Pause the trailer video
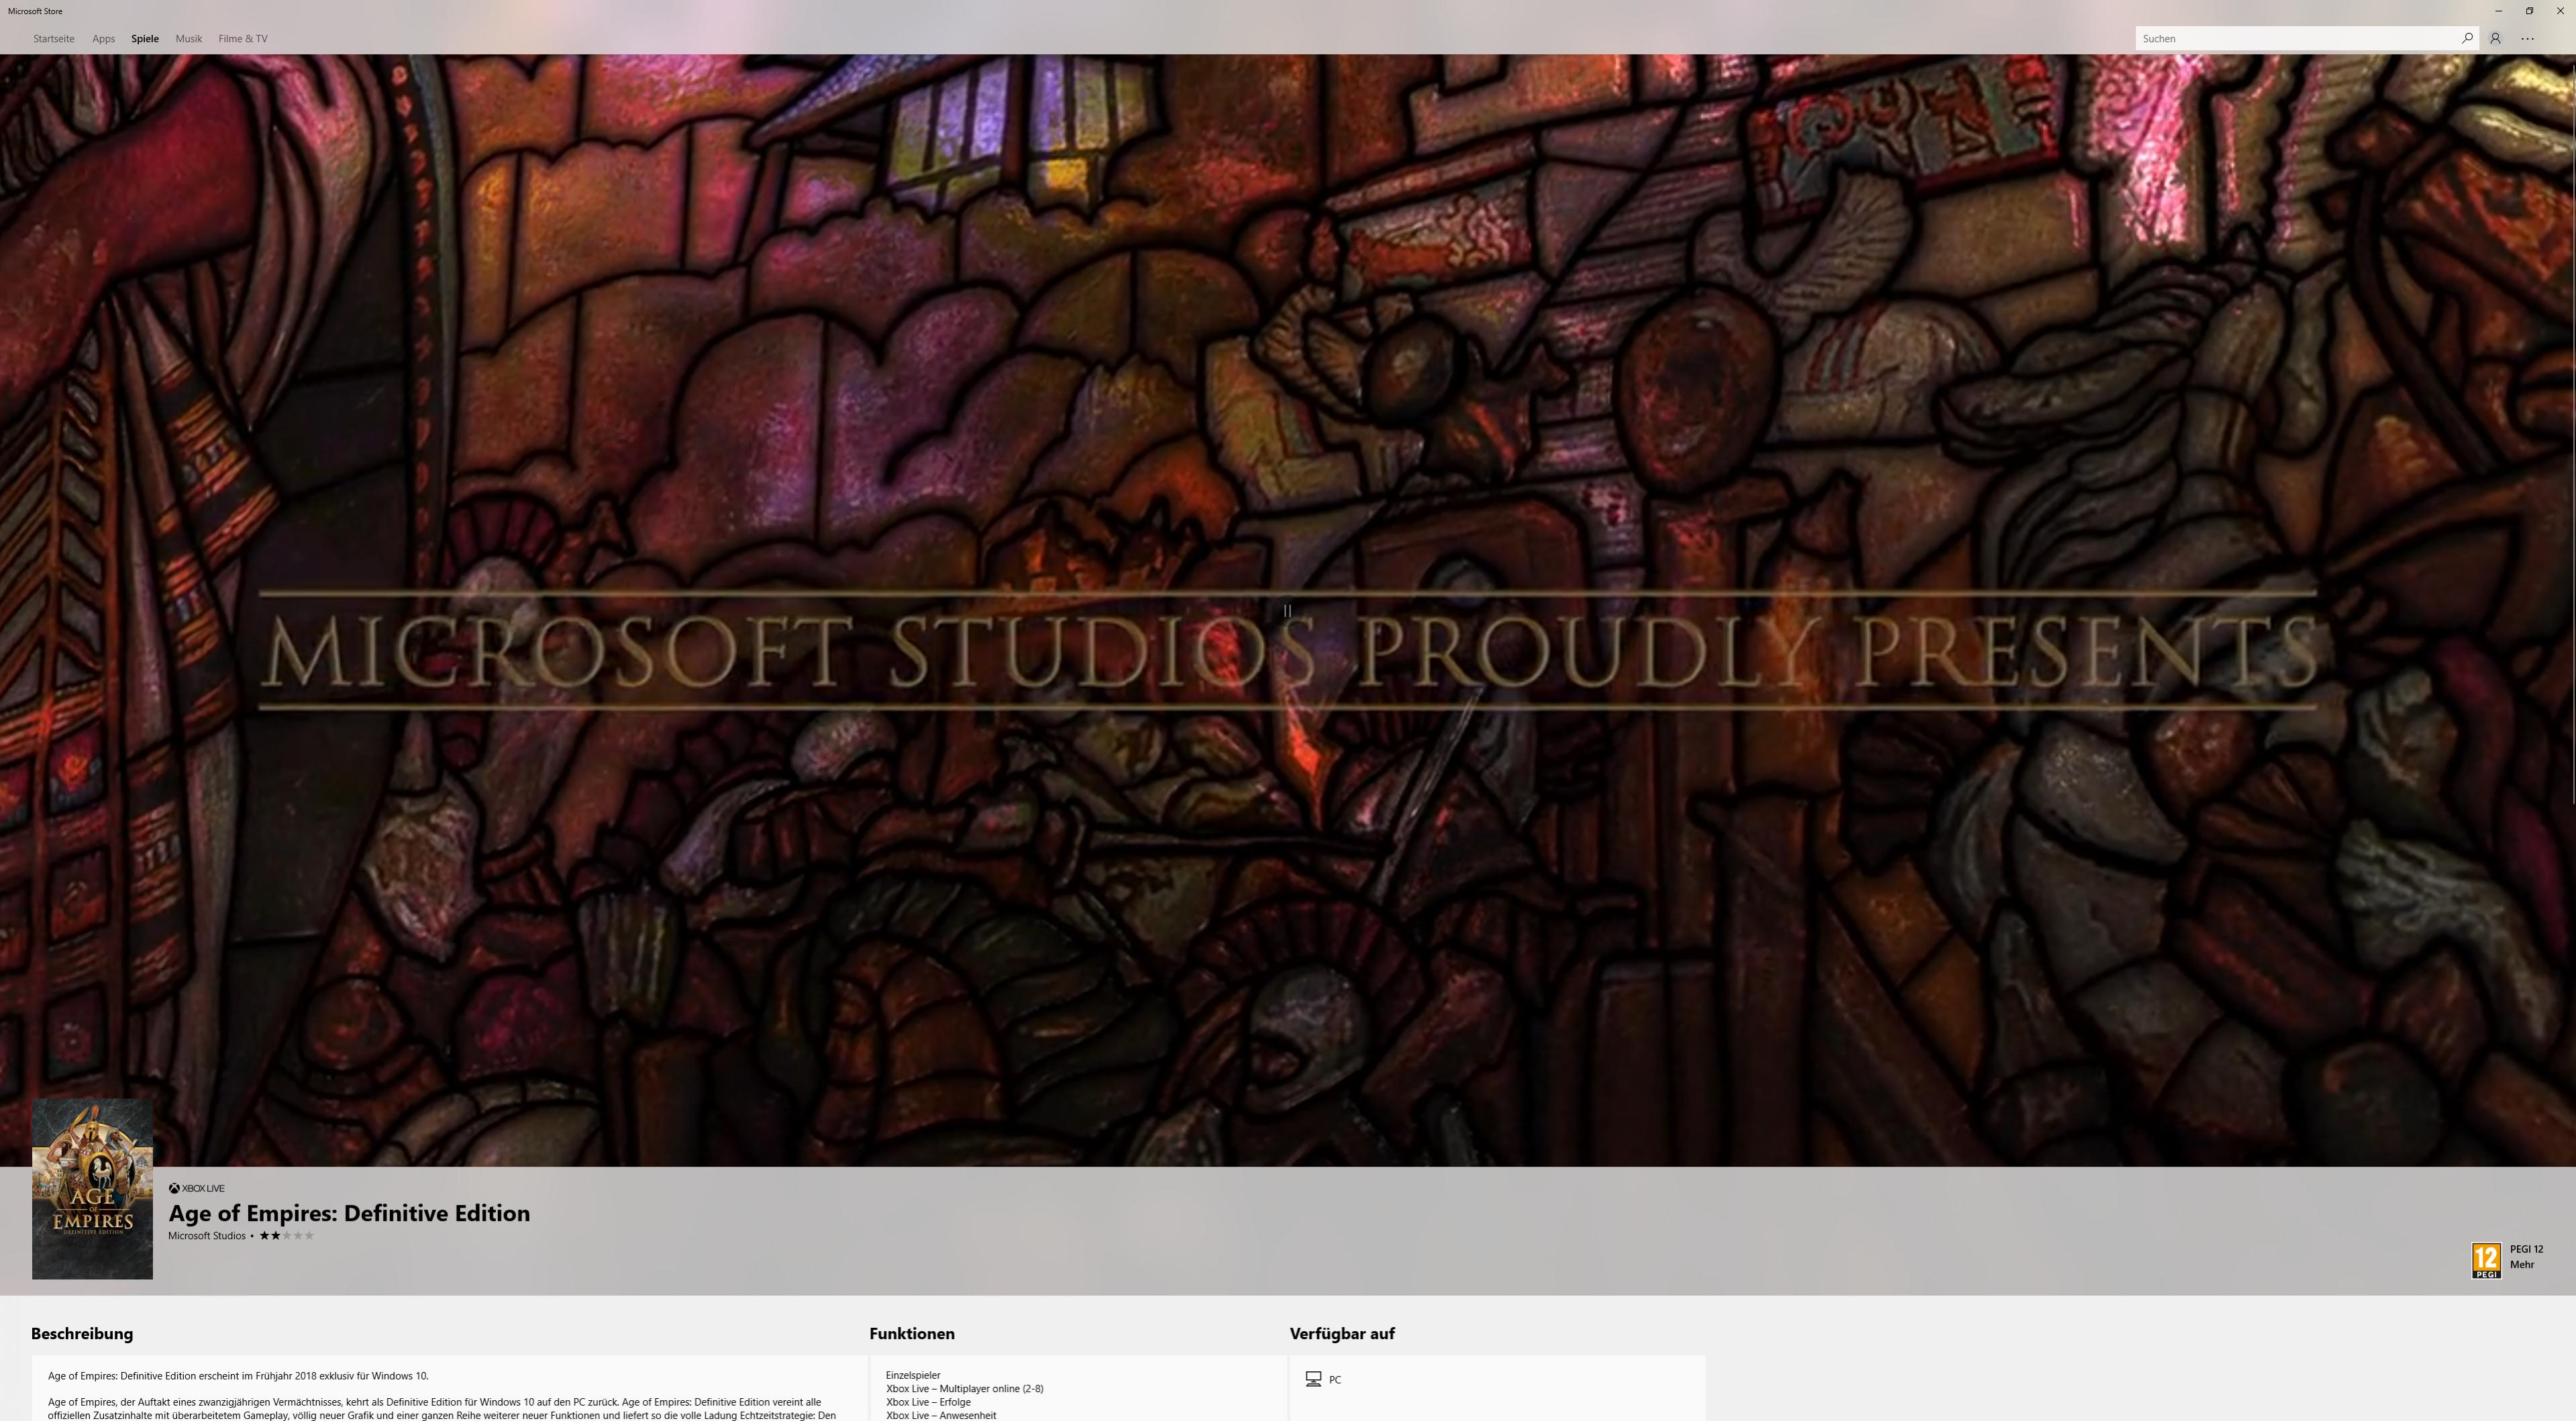This screenshot has height=1421, width=2576. point(1287,610)
